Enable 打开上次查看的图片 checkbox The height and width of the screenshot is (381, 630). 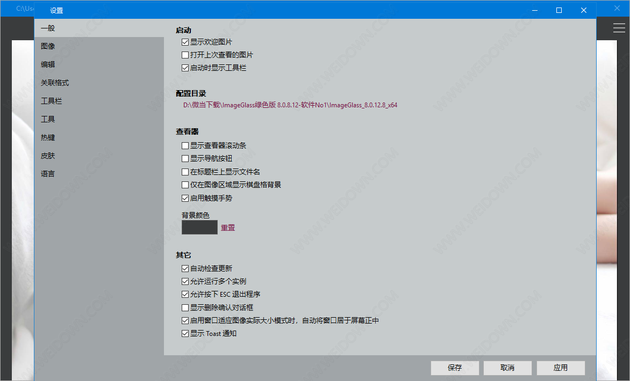point(185,55)
